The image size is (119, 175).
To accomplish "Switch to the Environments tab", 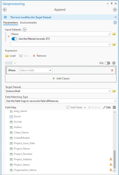I will [x=29, y=23].
